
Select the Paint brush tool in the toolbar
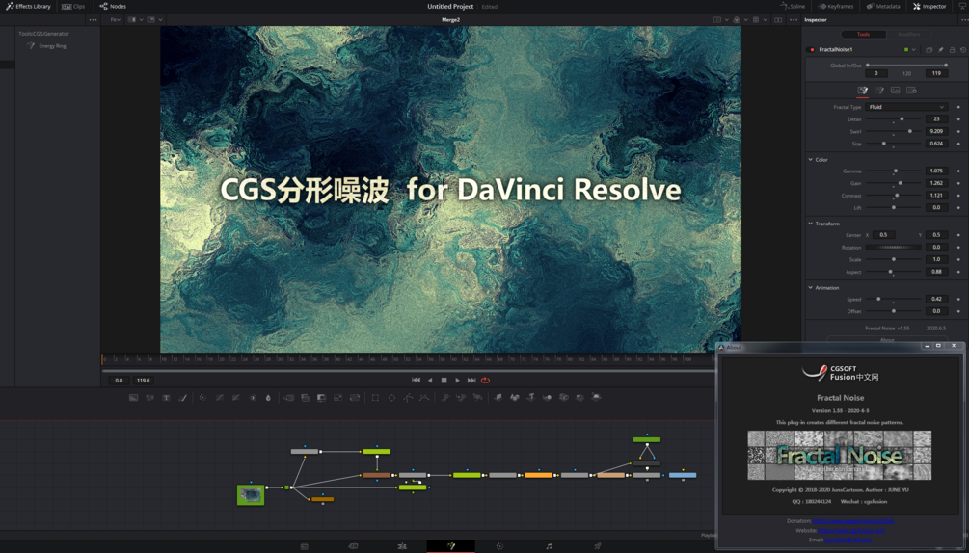pyautogui.click(x=183, y=398)
